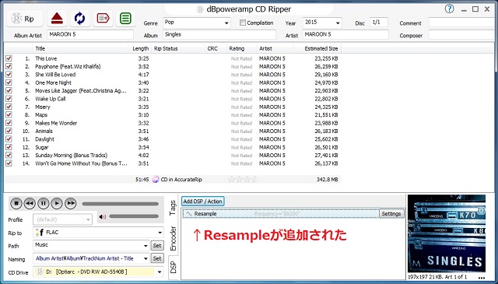498x284 pixels.
Task: Stop playback
Action: click(x=16, y=203)
